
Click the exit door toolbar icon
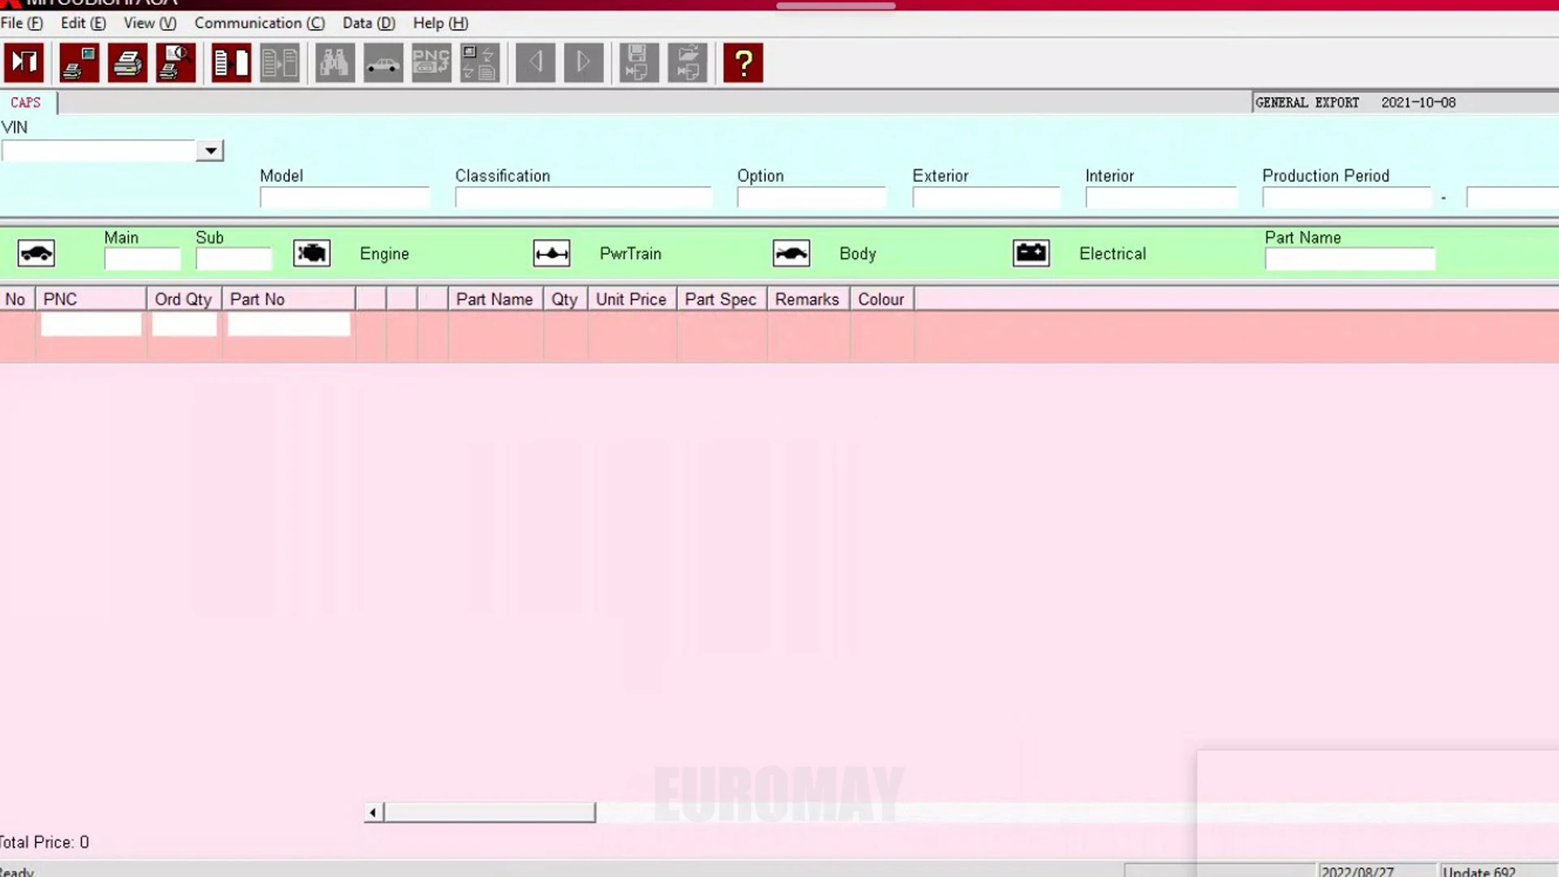(x=24, y=63)
